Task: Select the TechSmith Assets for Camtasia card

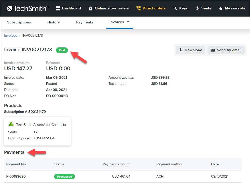Action: (x=37, y=131)
